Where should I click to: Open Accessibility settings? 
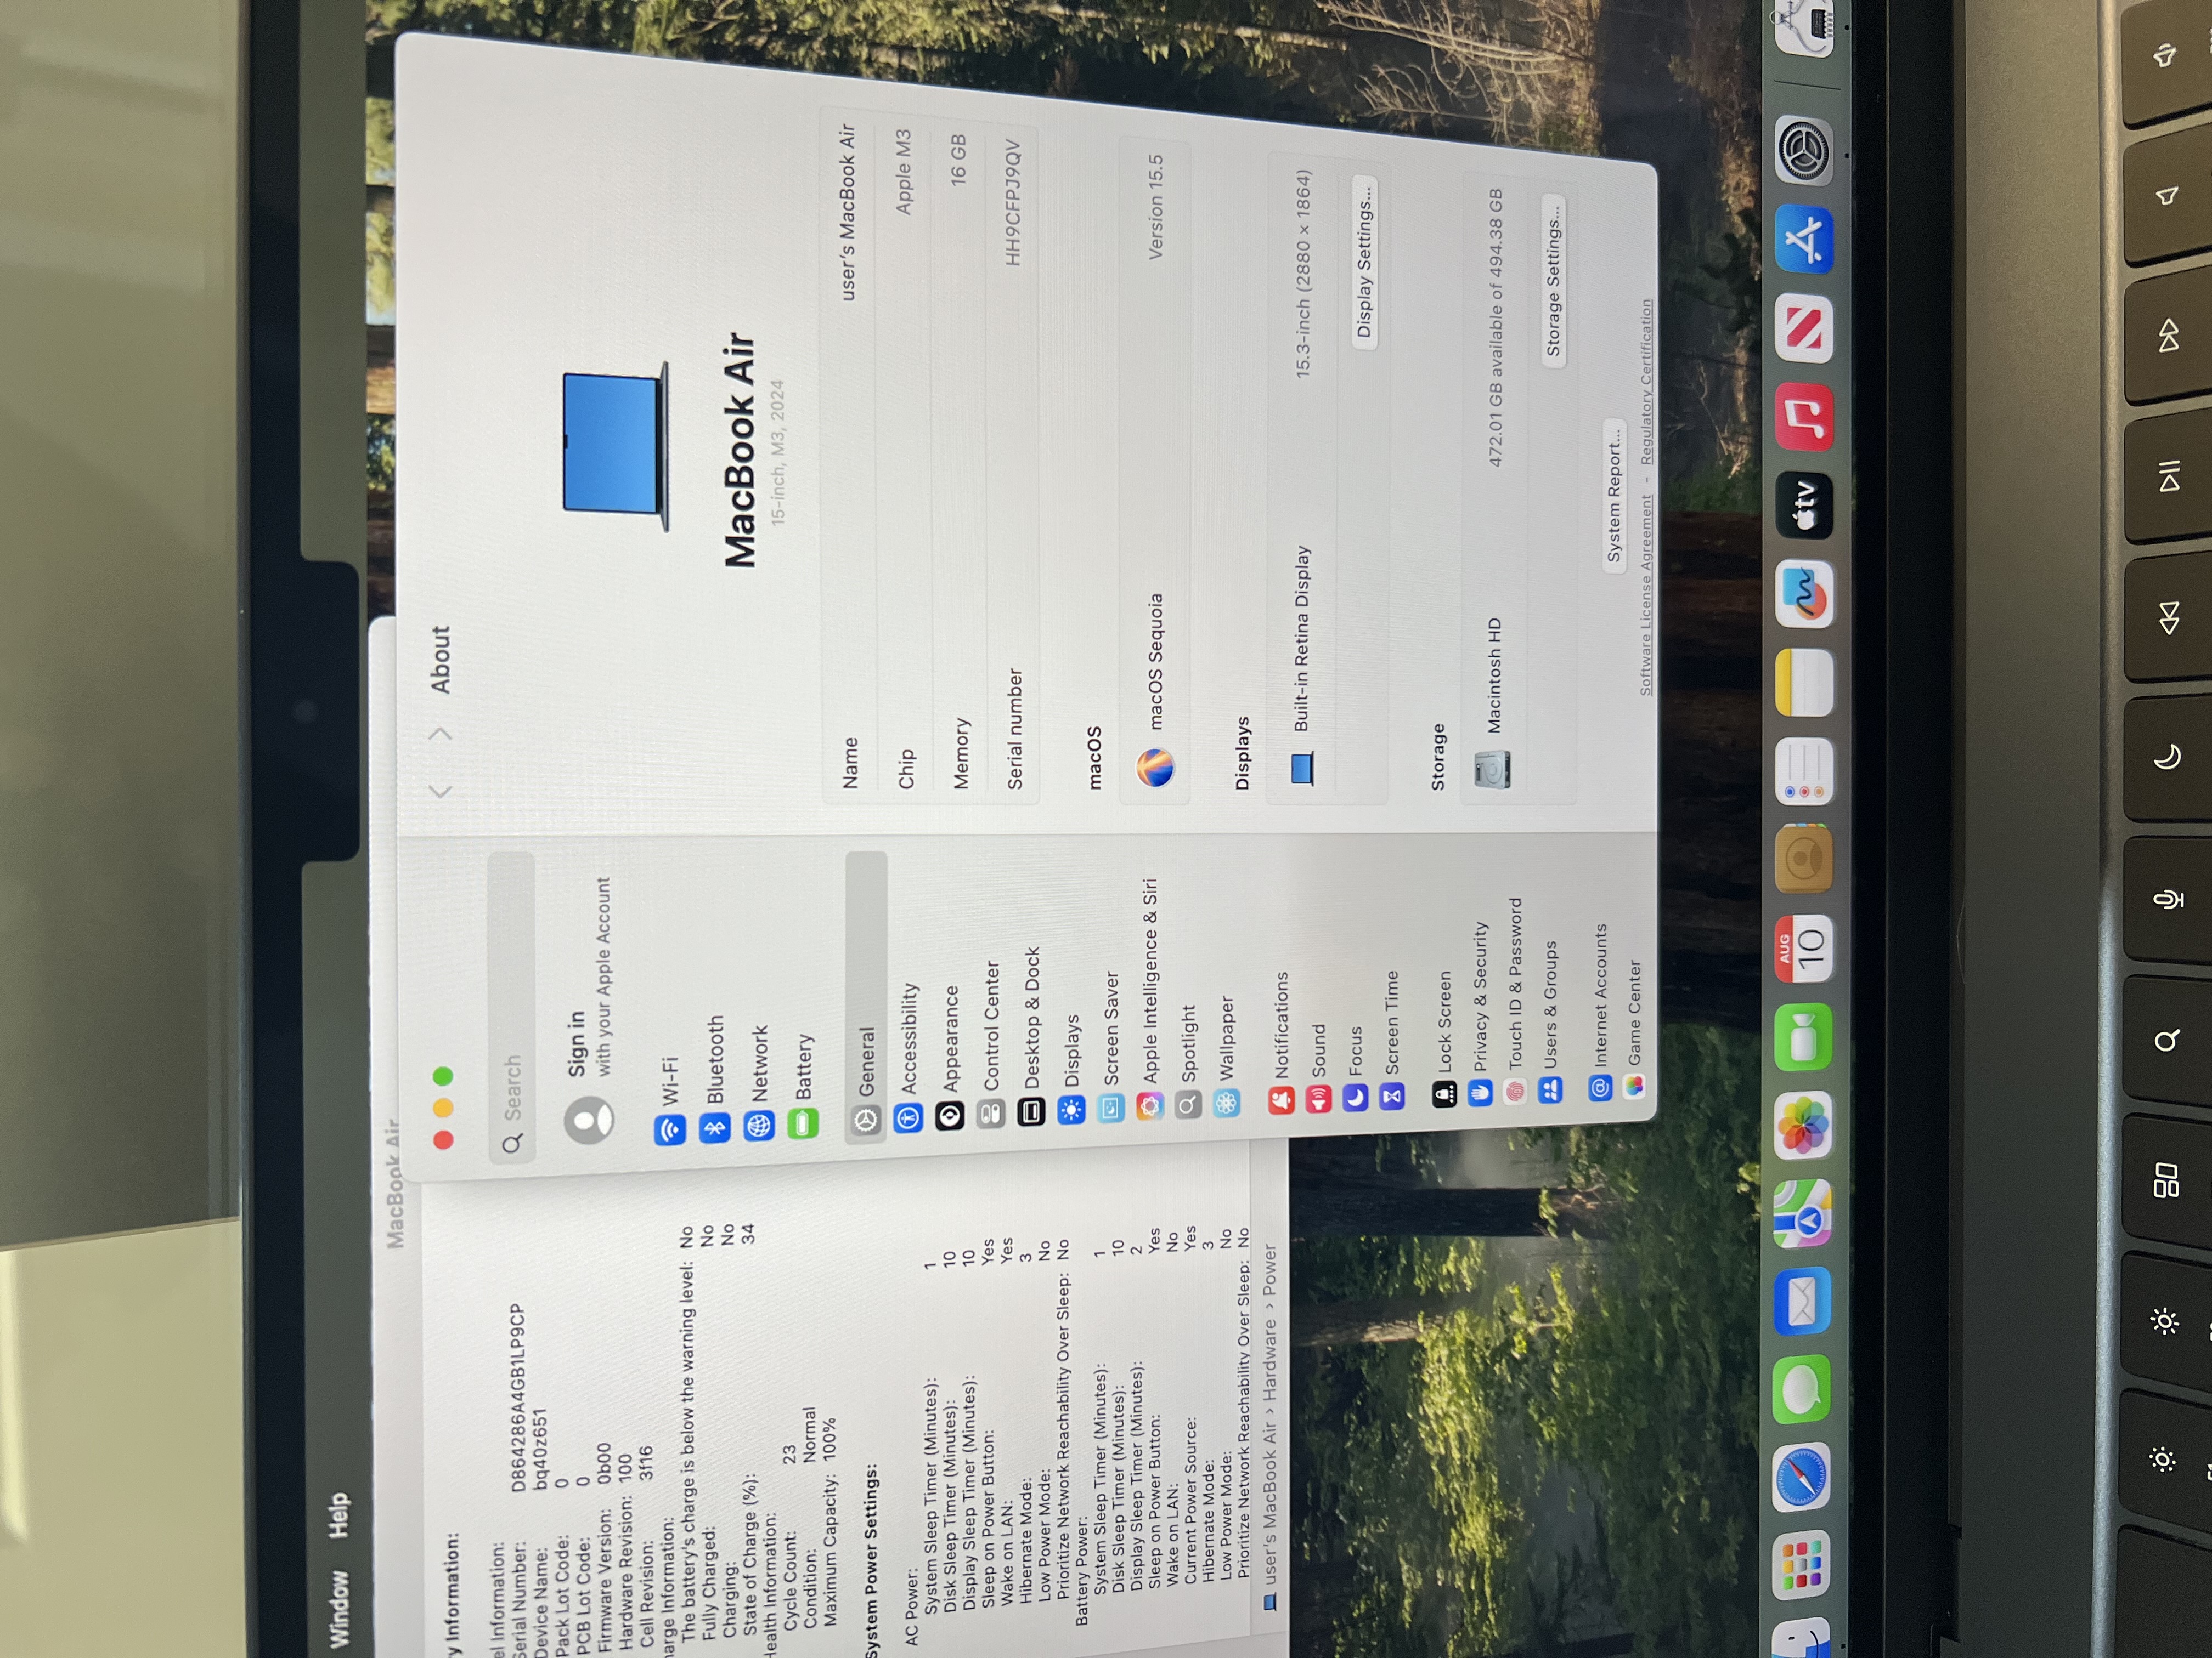pyautogui.click(x=908, y=1058)
